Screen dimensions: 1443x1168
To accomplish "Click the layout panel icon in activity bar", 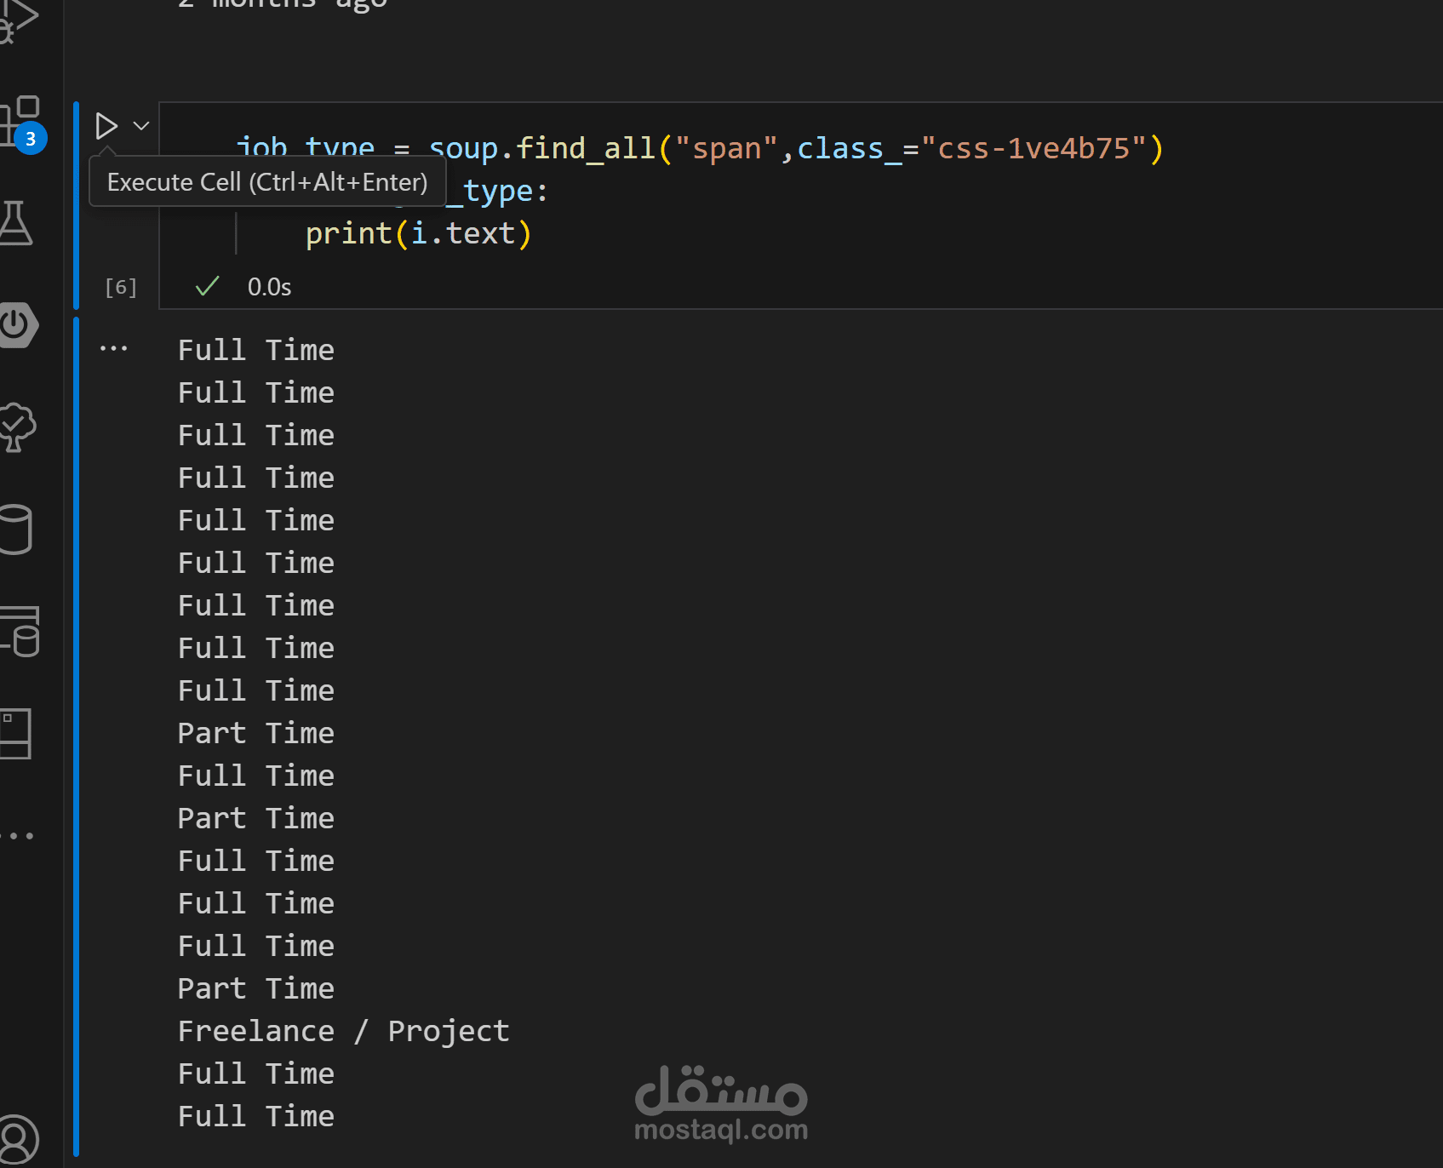I will click(15, 734).
